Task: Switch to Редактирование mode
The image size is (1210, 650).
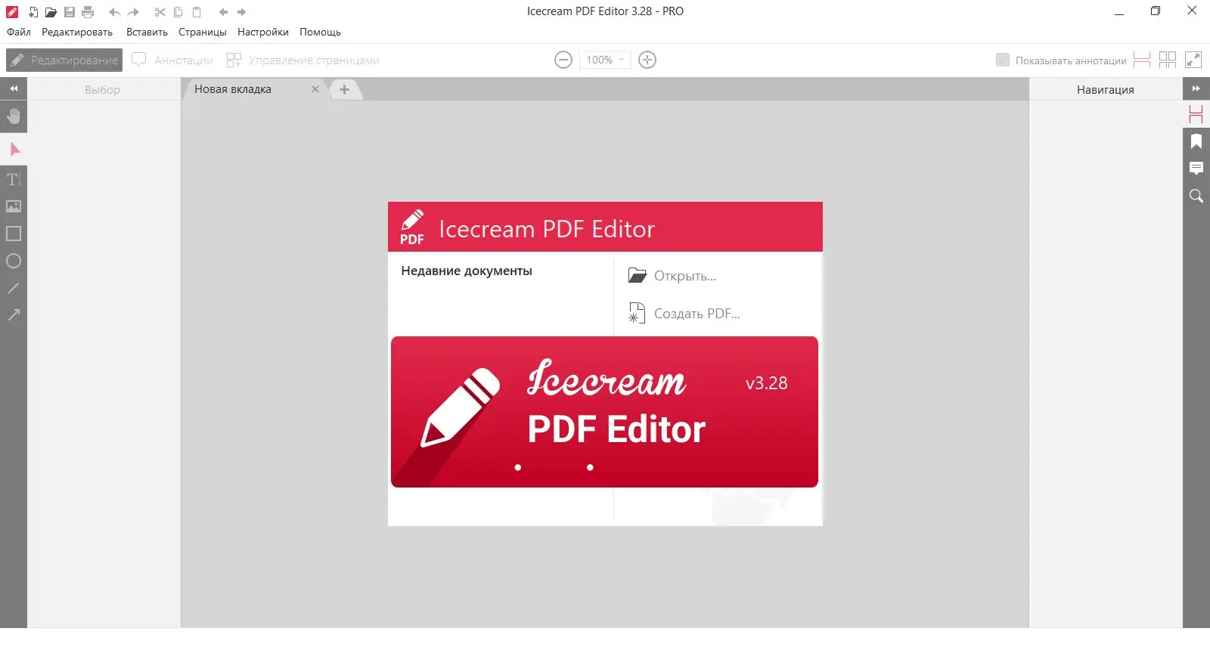Action: (x=64, y=60)
